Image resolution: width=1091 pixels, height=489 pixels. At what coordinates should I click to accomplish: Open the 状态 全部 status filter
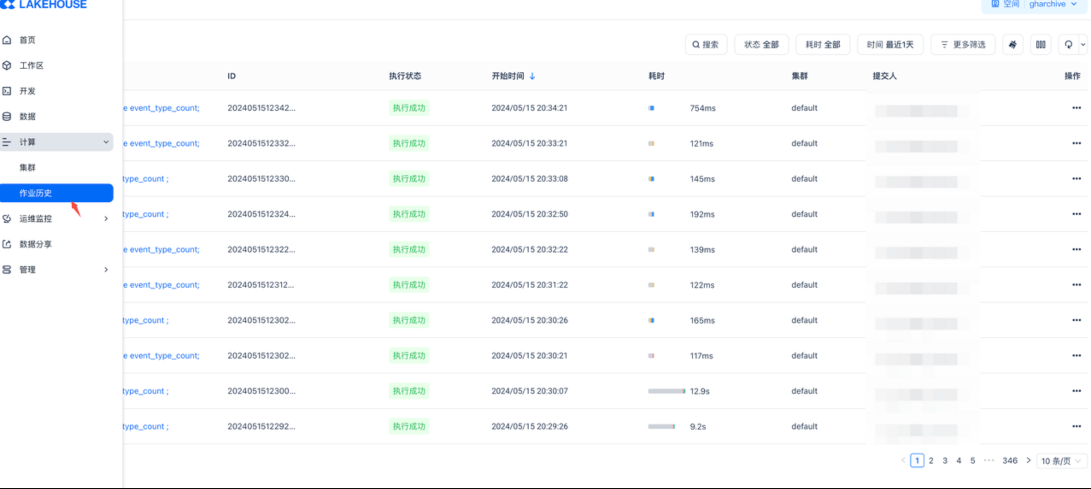[x=761, y=44]
